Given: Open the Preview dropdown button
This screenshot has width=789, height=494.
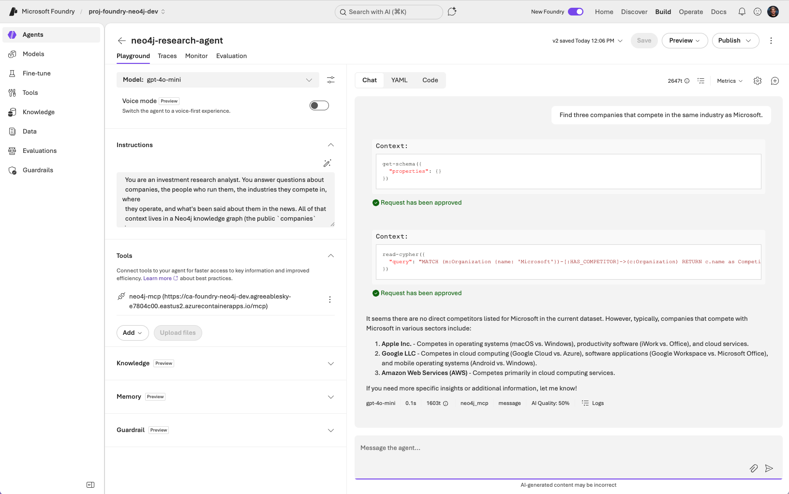Looking at the screenshot, I should click(685, 41).
